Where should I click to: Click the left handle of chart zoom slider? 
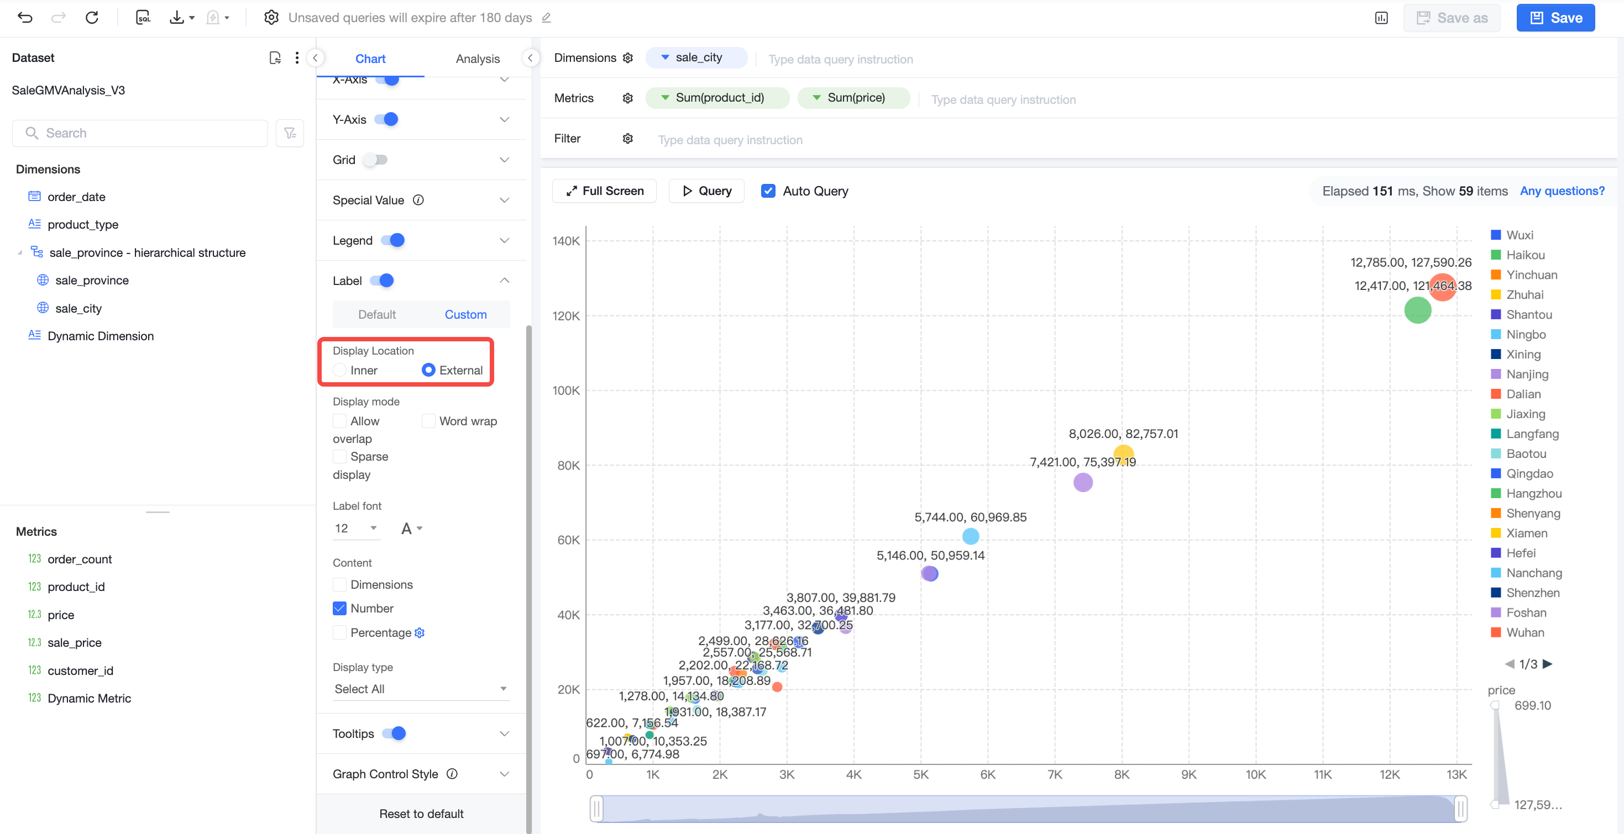pyautogui.click(x=596, y=809)
